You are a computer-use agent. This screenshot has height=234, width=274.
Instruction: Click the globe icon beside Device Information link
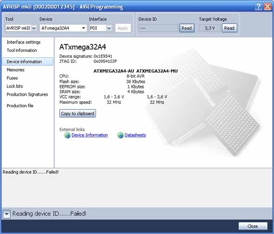pyautogui.click(x=67, y=135)
